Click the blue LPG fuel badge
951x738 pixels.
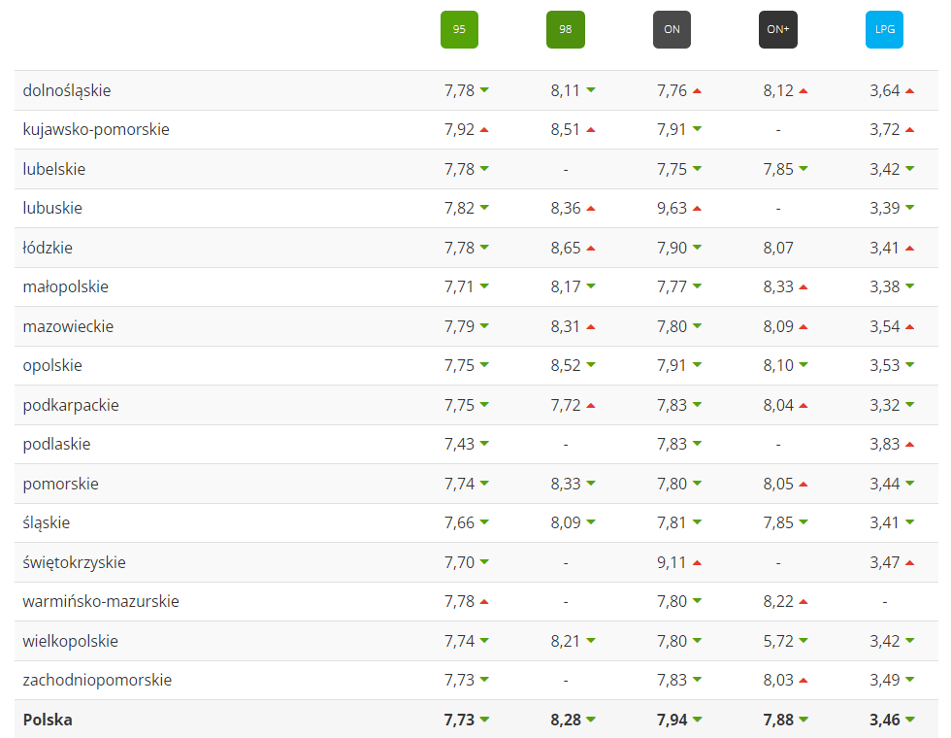point(884,29)
